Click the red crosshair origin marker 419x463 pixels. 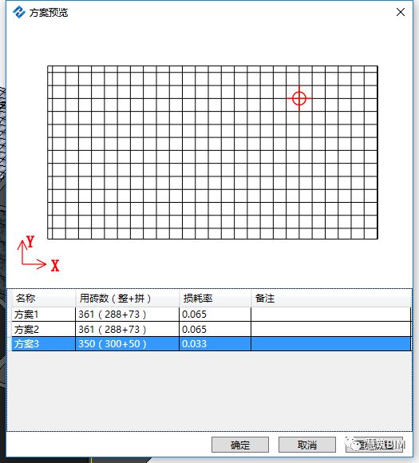tap(299, 98)
